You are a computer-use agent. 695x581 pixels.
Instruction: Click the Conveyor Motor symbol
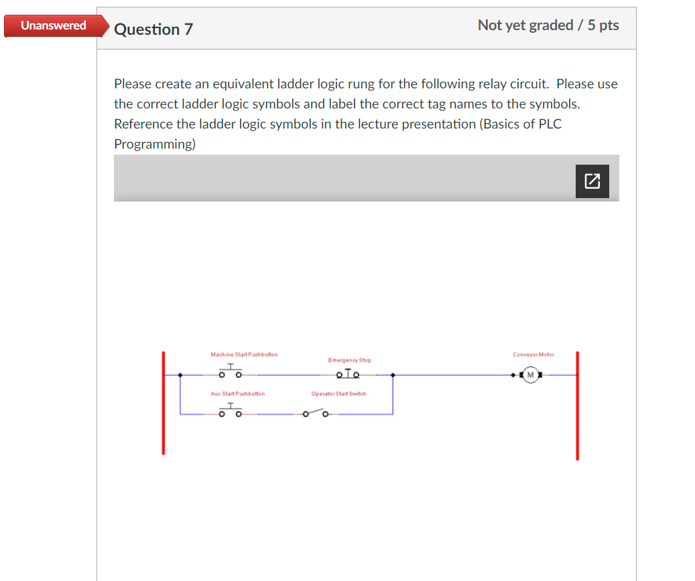click(530, 374)
